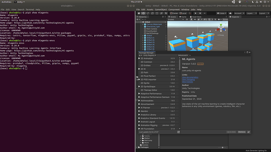Lock the Hierarchy panel
Image resolution: width=271 pixels, height=152 pixels.
tap(163, 17)
